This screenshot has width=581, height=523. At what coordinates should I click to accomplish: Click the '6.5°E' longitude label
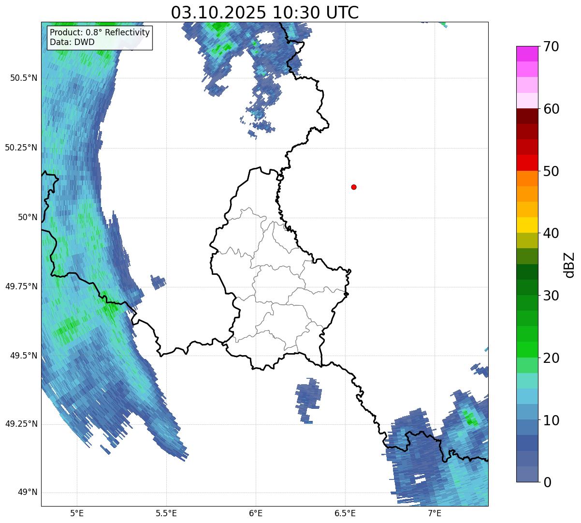[345, 513]
